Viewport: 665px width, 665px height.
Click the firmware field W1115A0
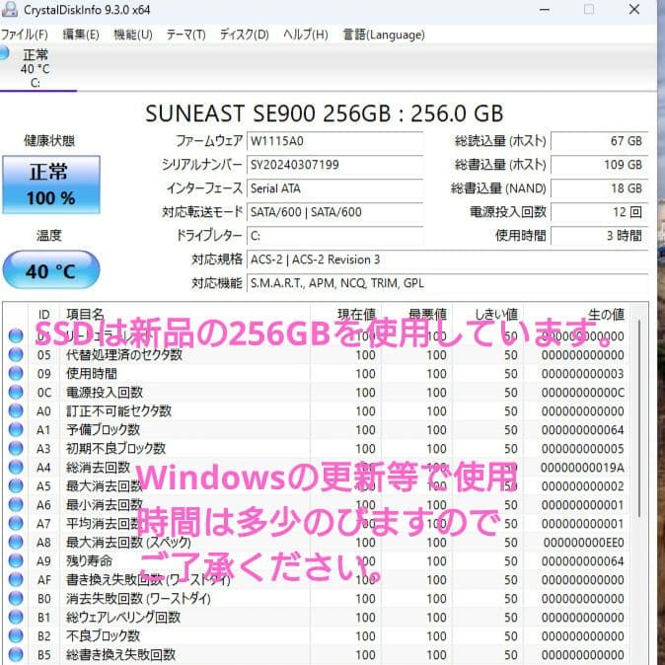(335, 141)
